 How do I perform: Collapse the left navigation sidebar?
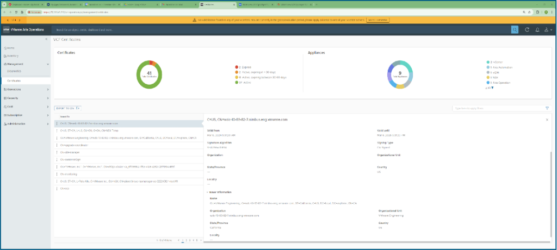[x=46, y=40]
